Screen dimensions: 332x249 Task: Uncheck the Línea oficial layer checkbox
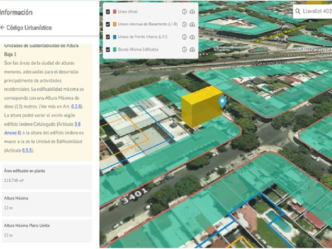pyautogui.click(x=108, y=12)
